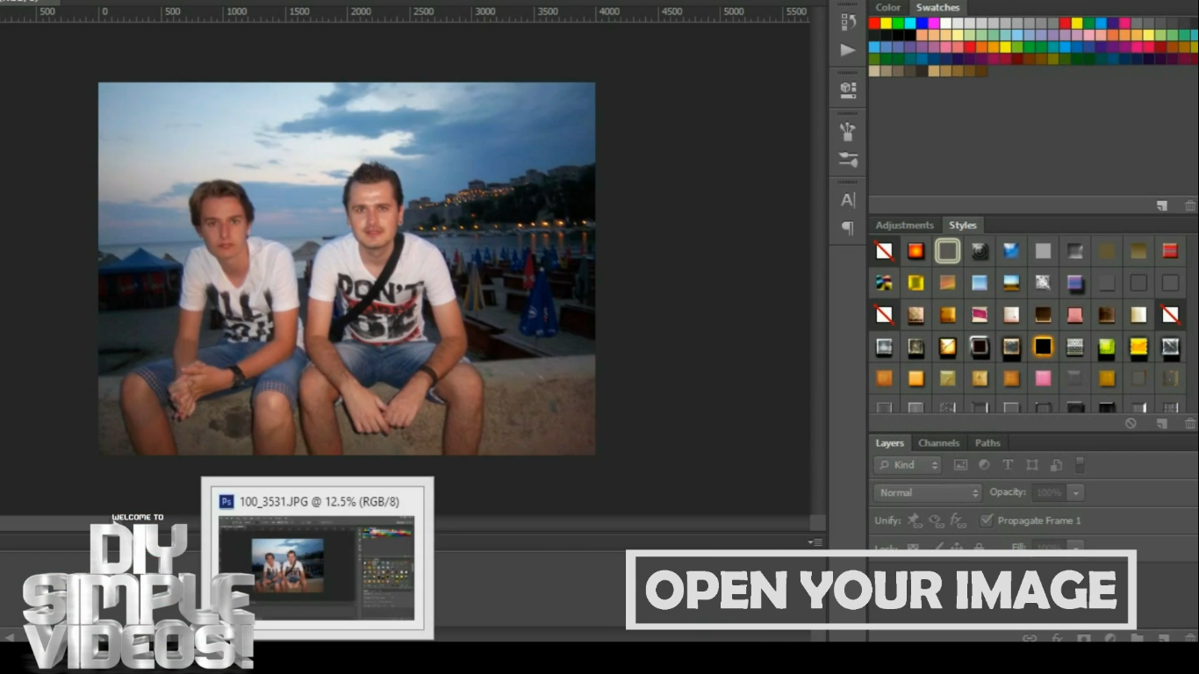Open the Character panel icon
1199x674 pixels.
coord(848,200)
